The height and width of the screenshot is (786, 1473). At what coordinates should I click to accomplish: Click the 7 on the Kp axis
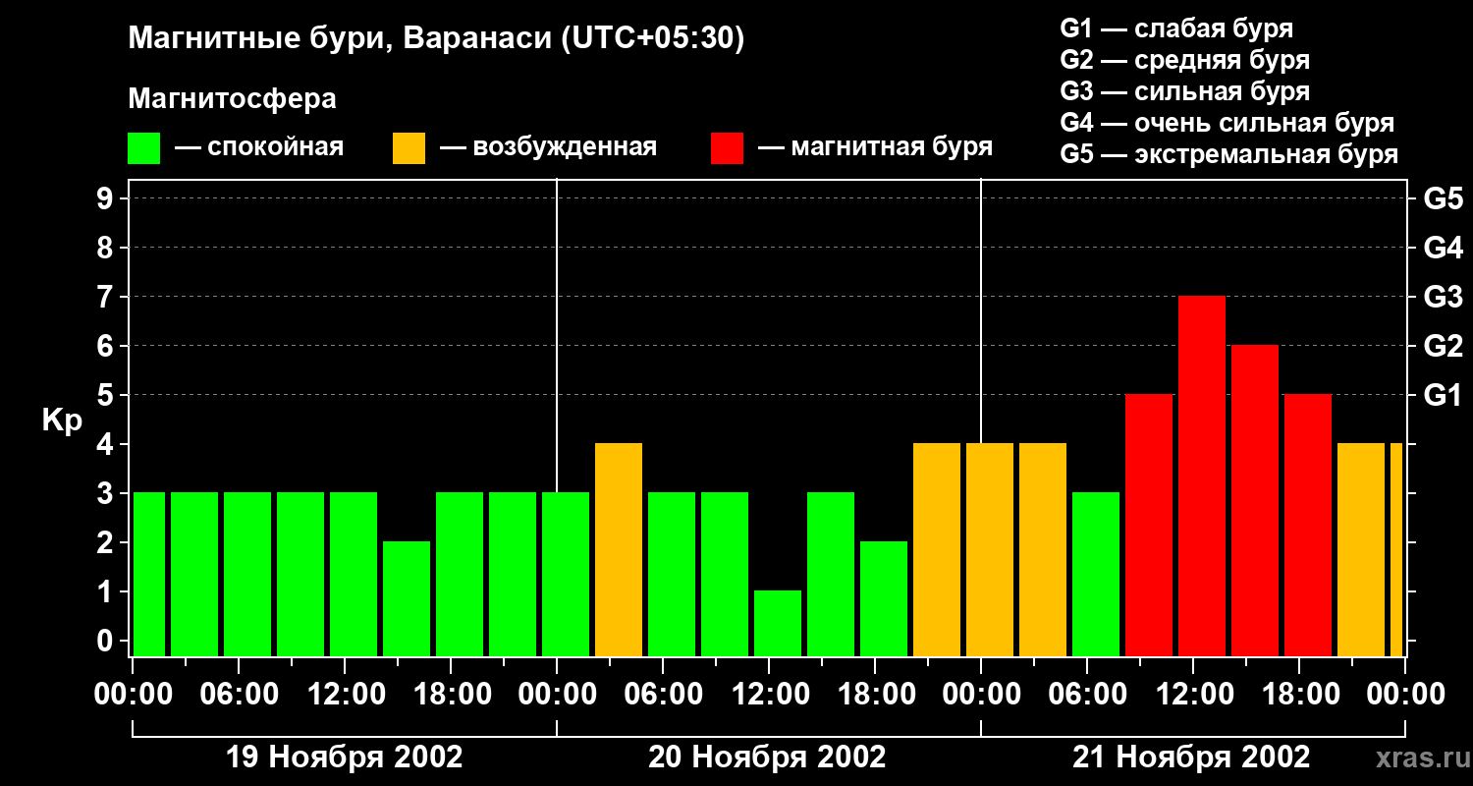[107, 297]
